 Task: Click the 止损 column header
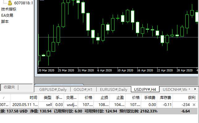(x=104, y=98)
